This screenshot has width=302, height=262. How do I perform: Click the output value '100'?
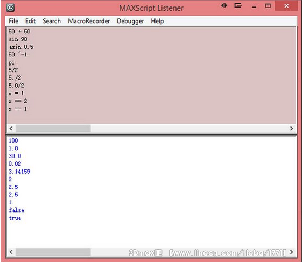13,140
